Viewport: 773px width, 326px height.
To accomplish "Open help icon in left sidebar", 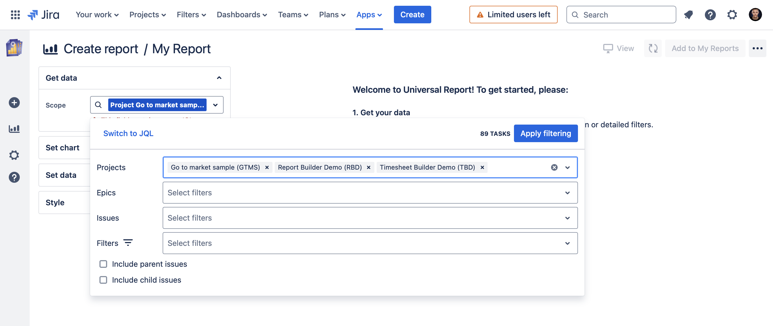I will [x=14, y=177].
